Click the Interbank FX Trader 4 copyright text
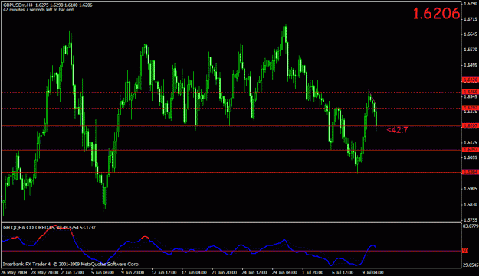479x276 pixels. tap(71, 264)
